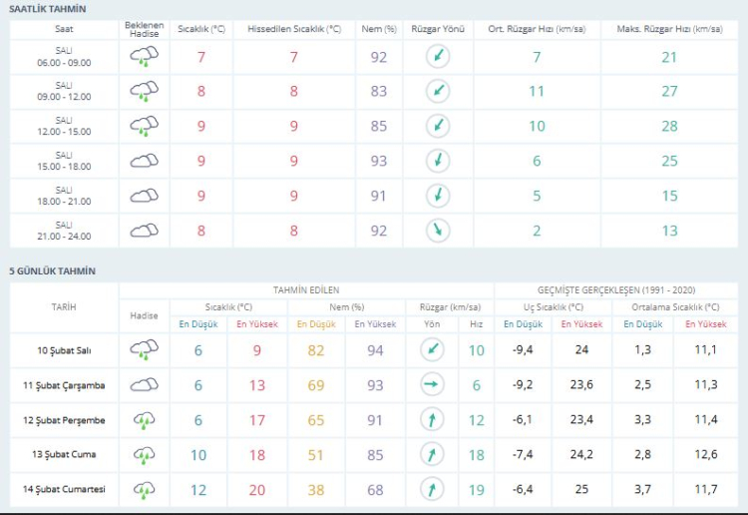The width and height of the screenshot is (748, 515).
Task: Click the SAATLİK TAHMİN section heading
Action: coord(47,9)
